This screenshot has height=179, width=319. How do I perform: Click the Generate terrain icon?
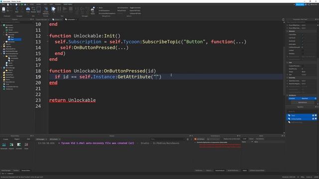coord(4,145)
